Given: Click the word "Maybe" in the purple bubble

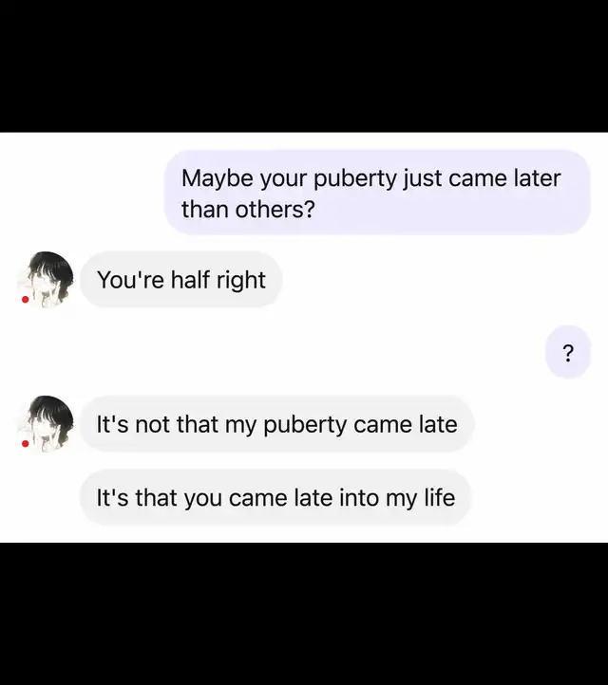Looking at the screenshot, I should [x=218, y=178].
